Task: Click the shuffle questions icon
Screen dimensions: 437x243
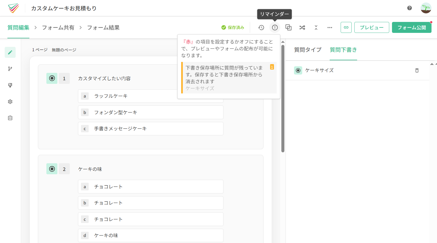Action: click(302, 27)
